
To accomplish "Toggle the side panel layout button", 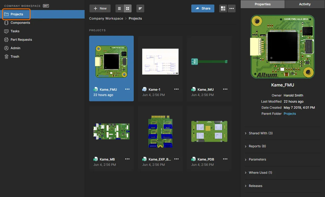I will pyautogui.click(x=223, y=8).
